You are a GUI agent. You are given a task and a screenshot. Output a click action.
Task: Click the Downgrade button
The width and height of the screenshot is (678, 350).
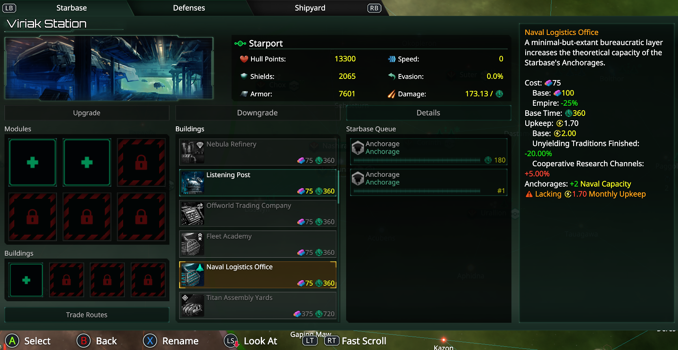(x=258, y=113)
